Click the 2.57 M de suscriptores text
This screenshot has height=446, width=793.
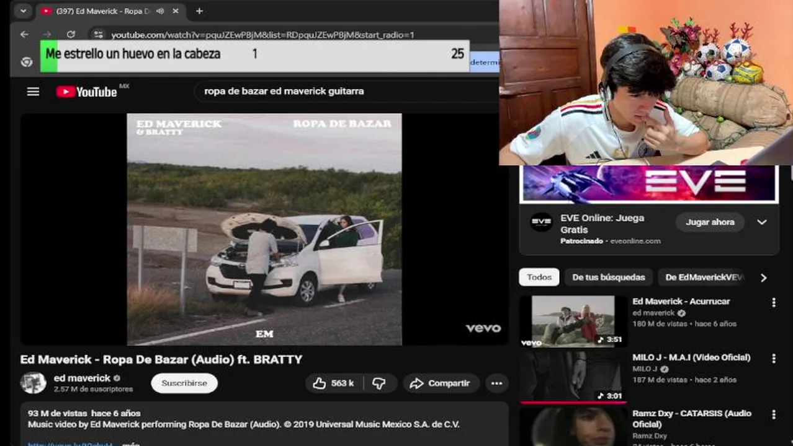(x=93, y=389)
